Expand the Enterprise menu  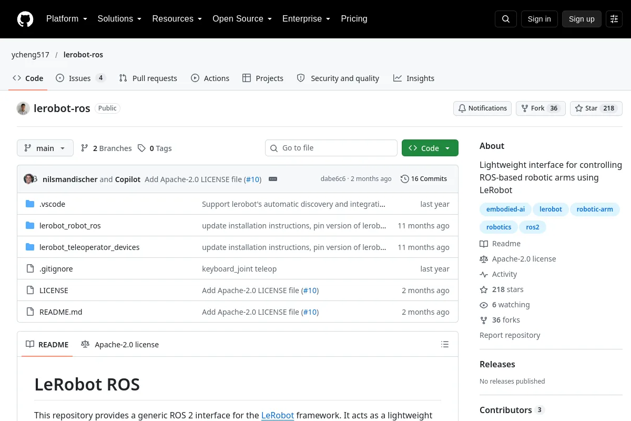(306, 18)
